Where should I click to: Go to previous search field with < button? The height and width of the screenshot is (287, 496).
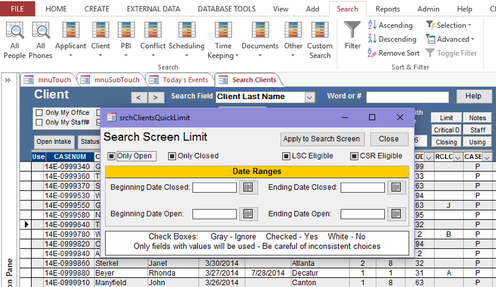tap(139, 98)
